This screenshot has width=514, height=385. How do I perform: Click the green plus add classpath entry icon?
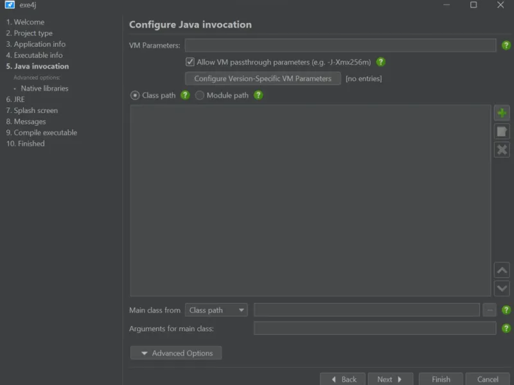[x=502, y=114]
